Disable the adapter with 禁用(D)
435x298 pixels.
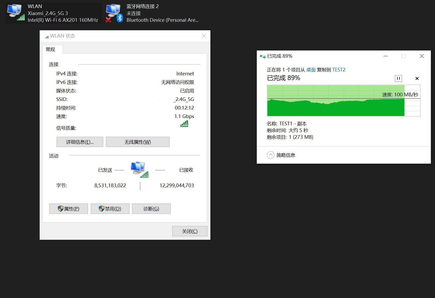point(110,209)
